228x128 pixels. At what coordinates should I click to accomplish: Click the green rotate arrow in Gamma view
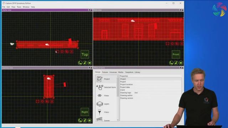point(80,121)
